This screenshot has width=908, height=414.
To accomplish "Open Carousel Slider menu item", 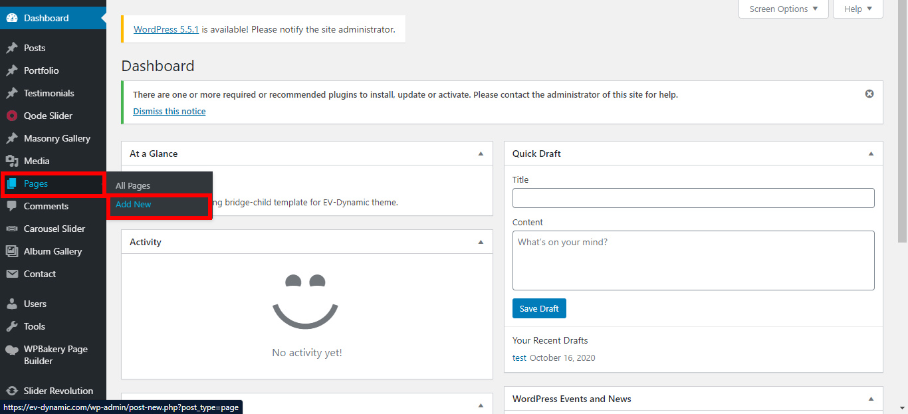I will pyautogui.click(x=53, y=229).
